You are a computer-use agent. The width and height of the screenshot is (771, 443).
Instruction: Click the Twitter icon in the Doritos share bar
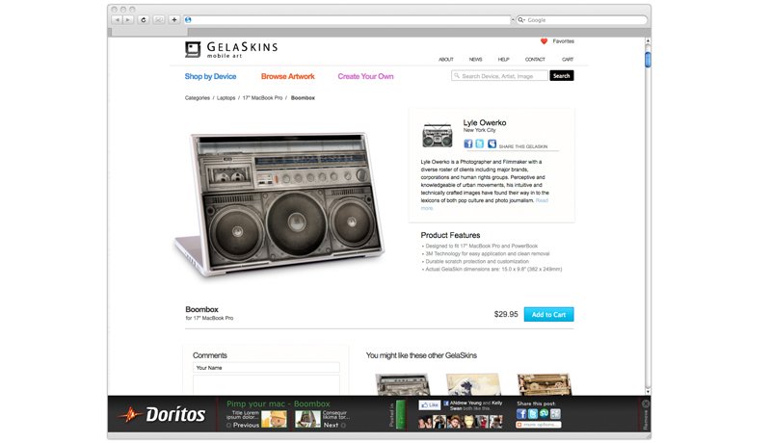point(533,414)
